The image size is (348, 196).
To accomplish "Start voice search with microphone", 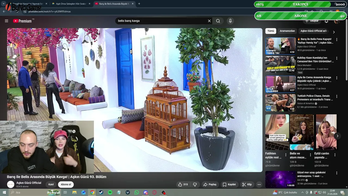I will [230, 21].
